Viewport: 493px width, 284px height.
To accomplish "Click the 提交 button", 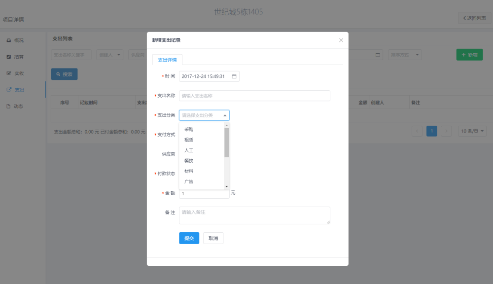I will [x=189, y=239].
